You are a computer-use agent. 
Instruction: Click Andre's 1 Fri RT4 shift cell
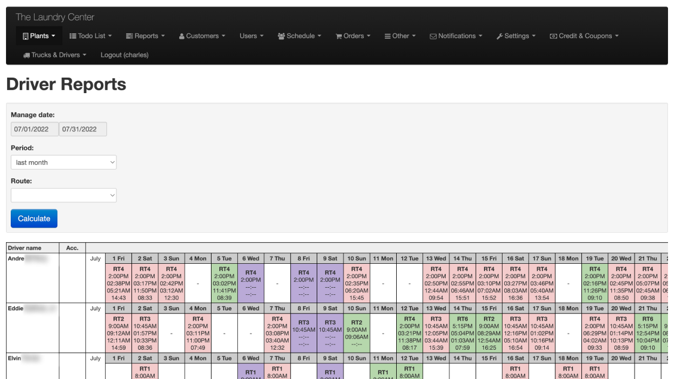(x=119, y=284)
